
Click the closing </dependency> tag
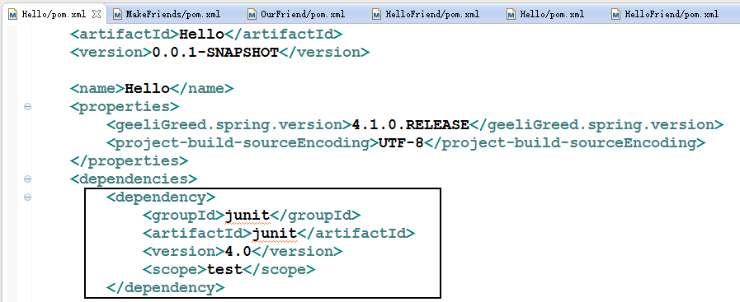coord(166,287)
